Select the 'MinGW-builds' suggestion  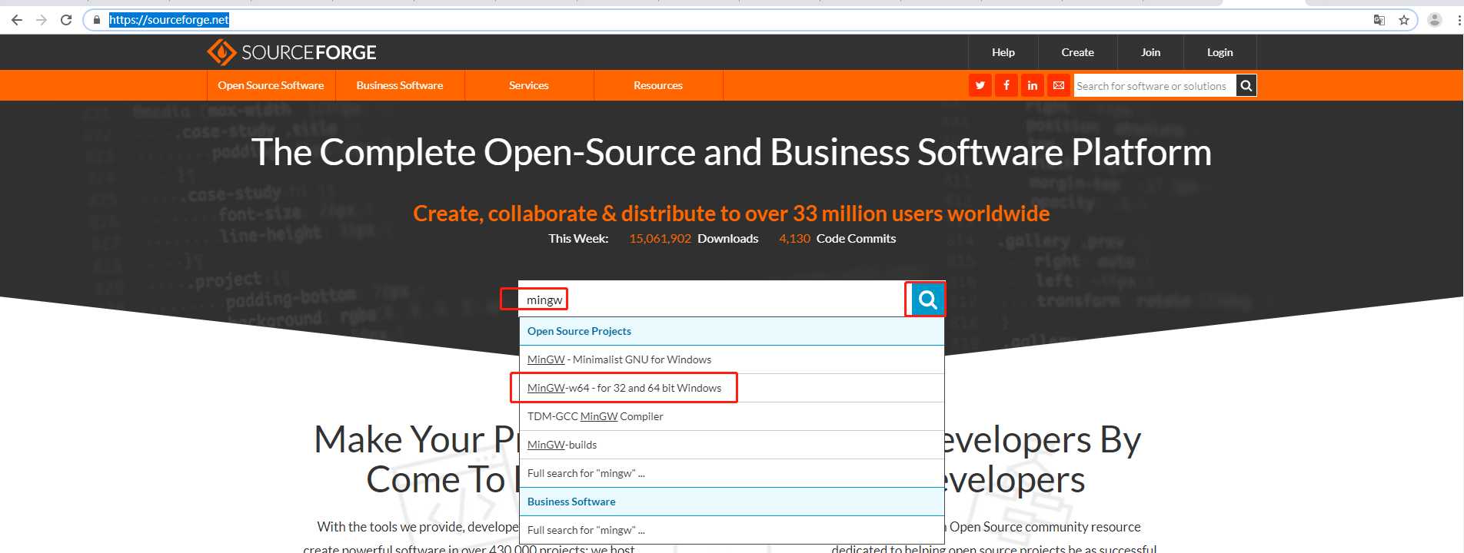(x=731, y=445)
